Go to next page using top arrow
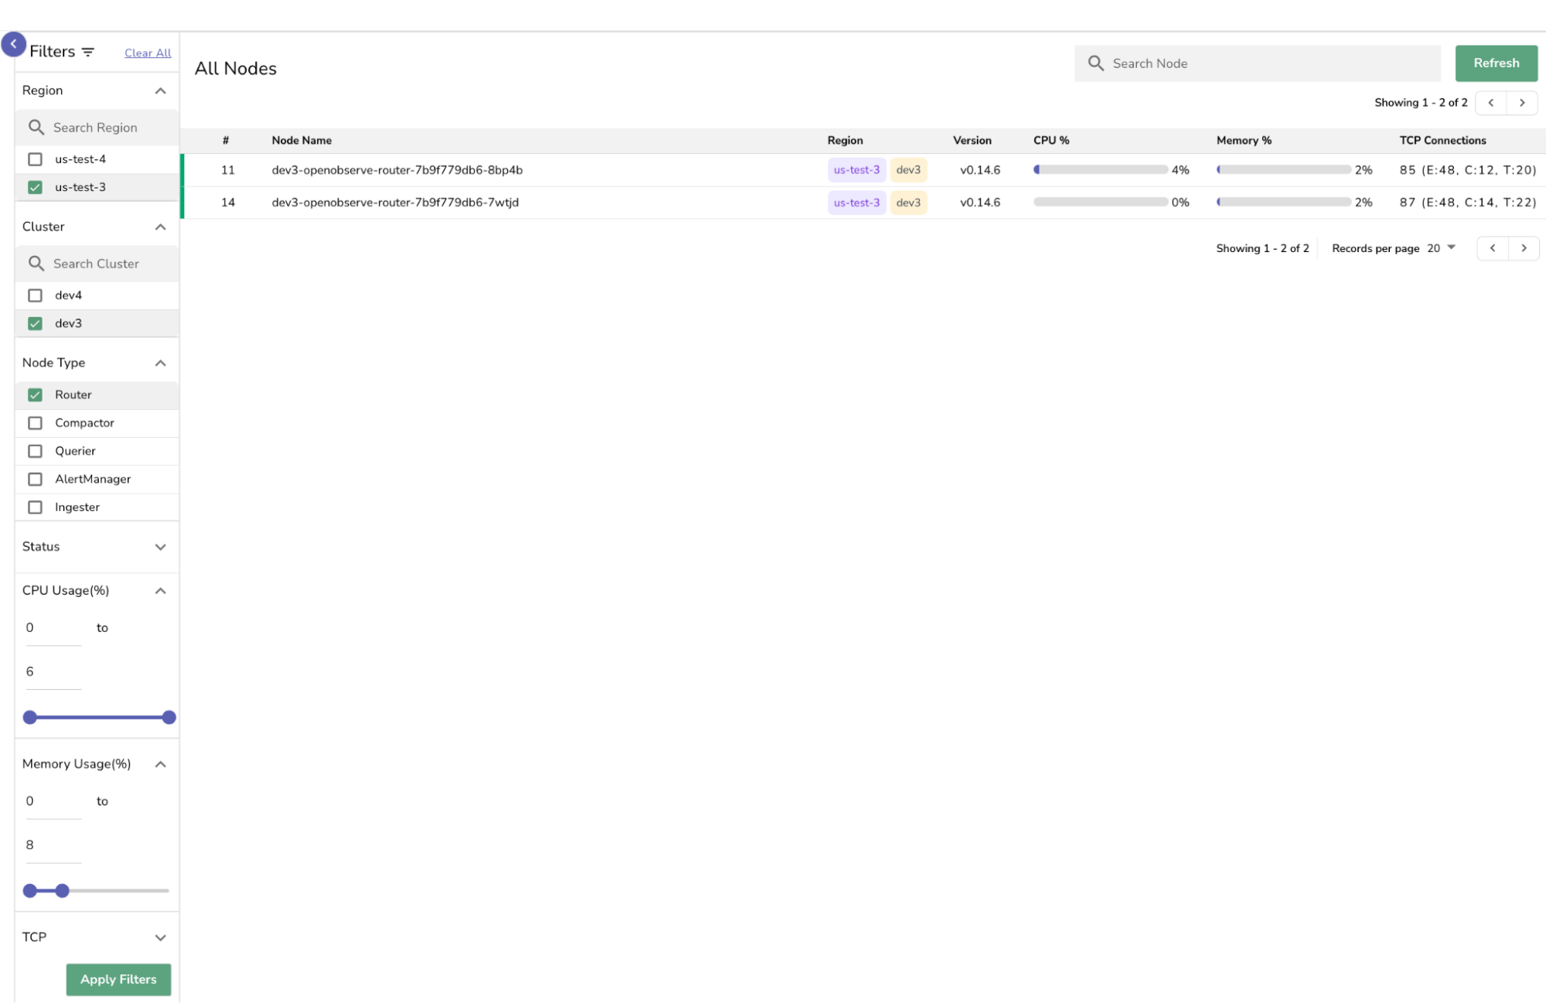 [x=1523, y=102]
